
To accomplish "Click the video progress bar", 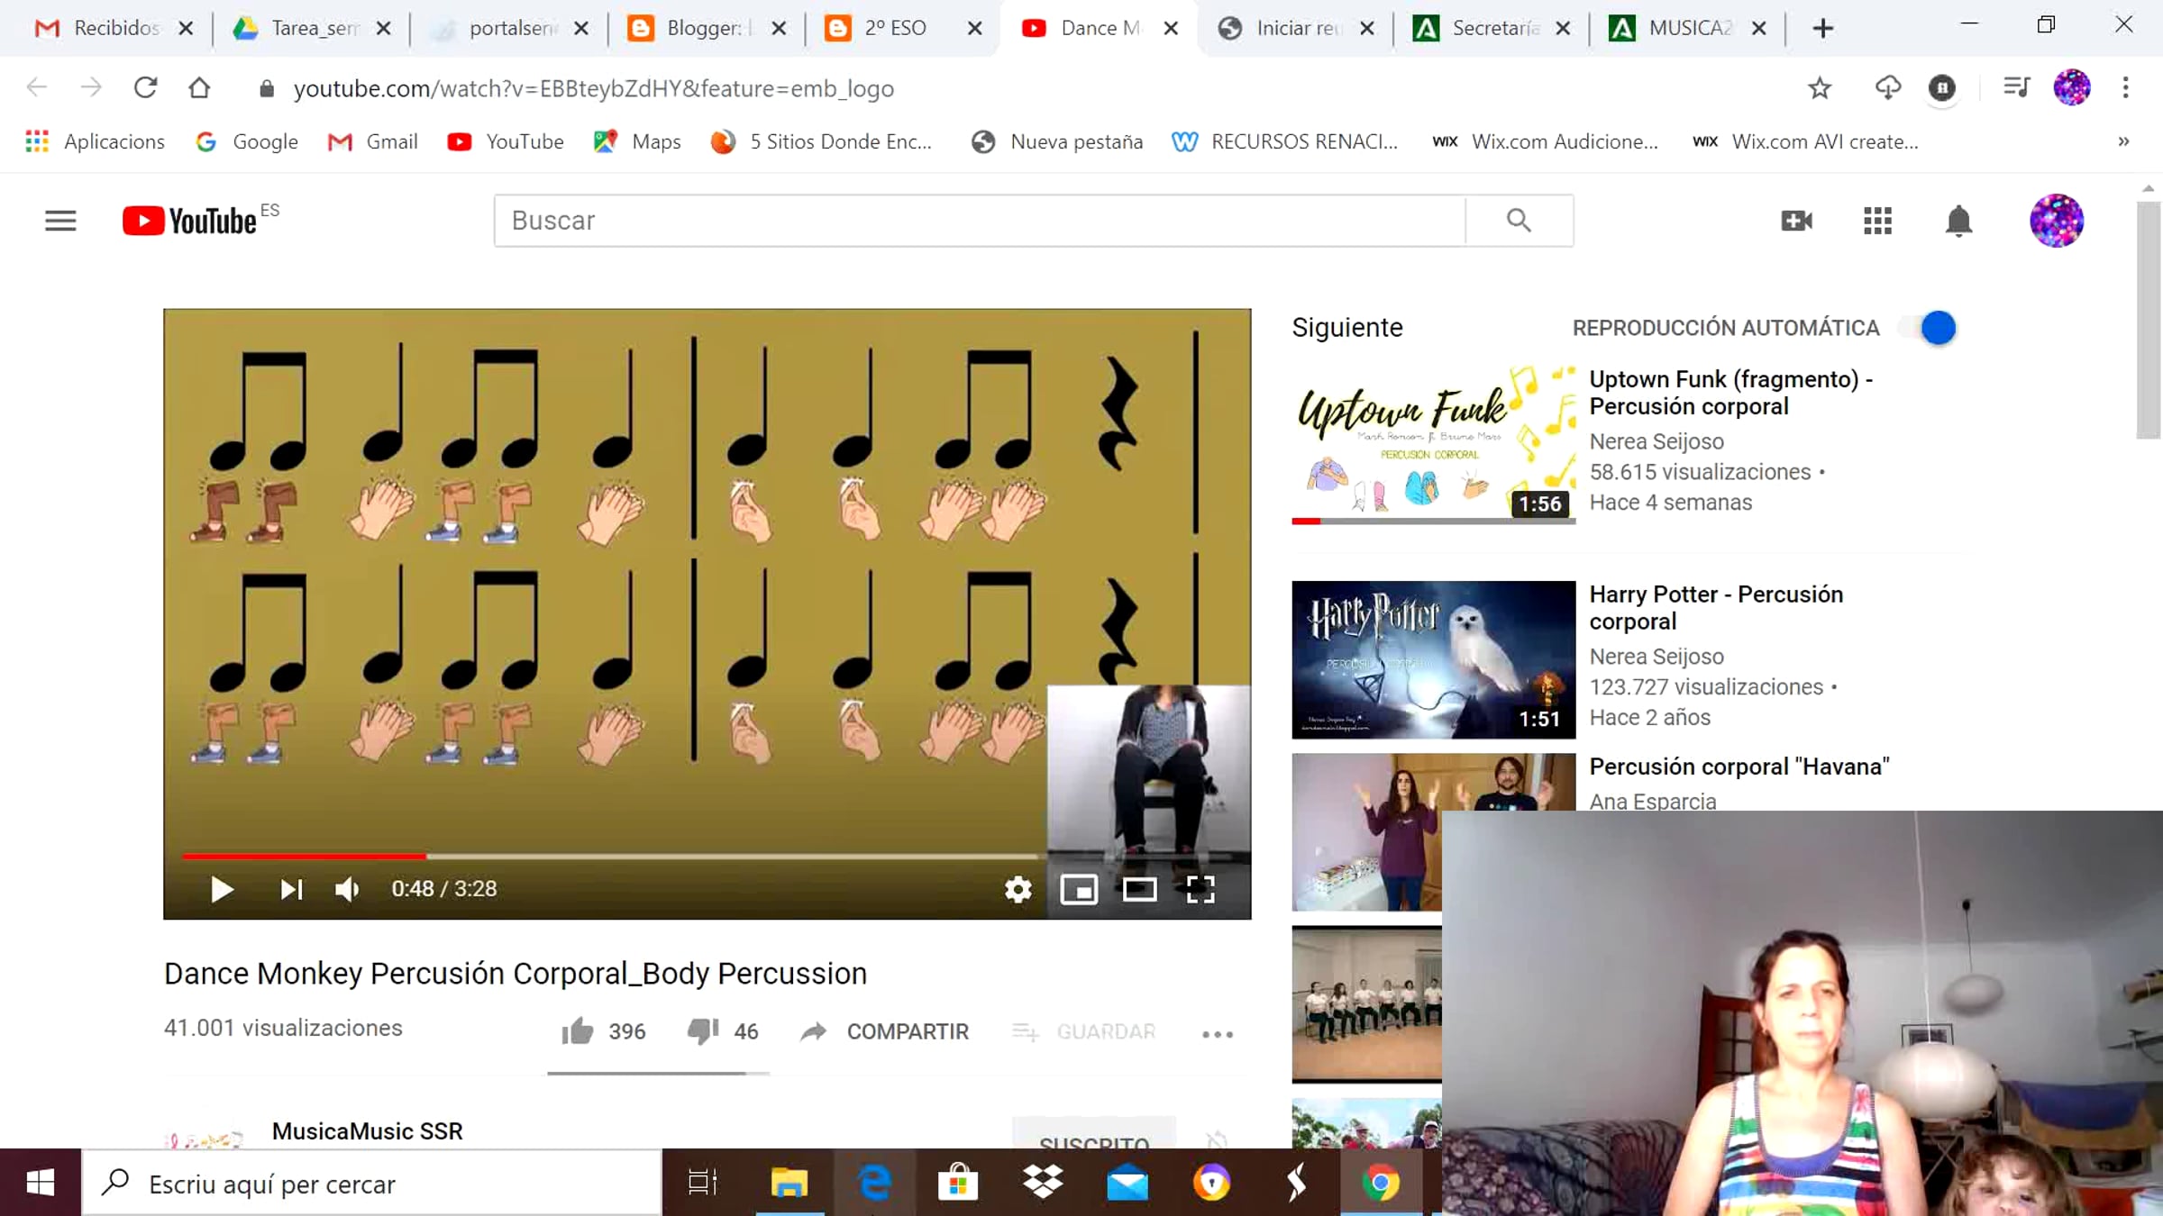I will (x=609, y=856).
